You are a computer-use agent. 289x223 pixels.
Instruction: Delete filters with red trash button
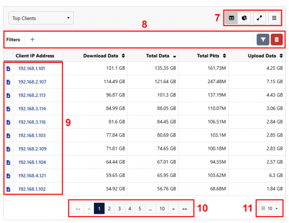tap(276, 39)
